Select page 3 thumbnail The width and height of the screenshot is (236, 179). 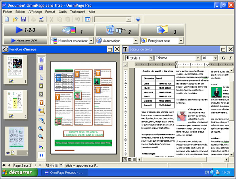[x=16, y=141]
